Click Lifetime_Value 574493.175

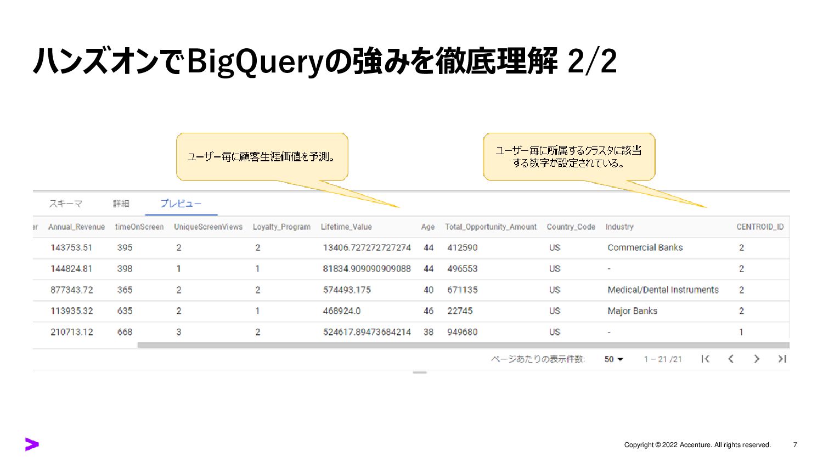[347, 290]
